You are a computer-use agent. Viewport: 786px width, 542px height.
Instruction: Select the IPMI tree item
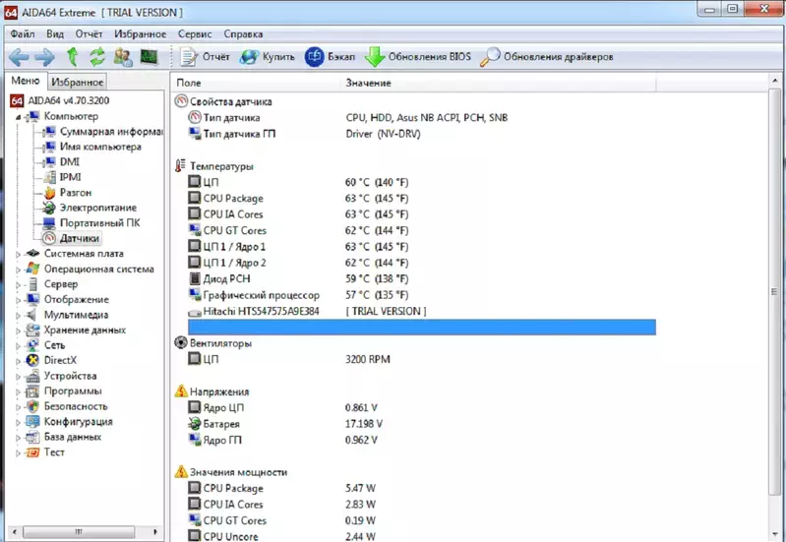click(62, 177)
